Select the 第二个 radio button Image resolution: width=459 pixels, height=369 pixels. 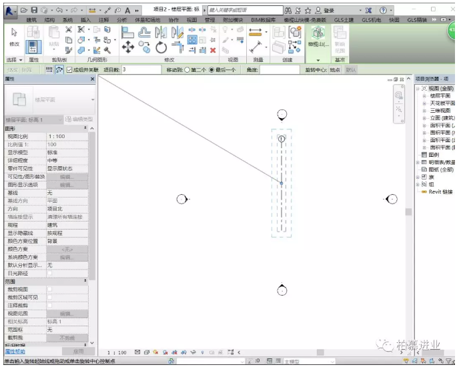[x=187, y=70]
